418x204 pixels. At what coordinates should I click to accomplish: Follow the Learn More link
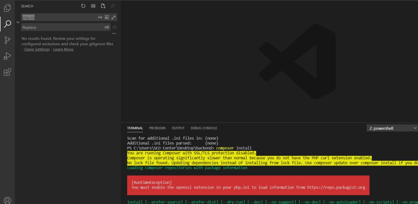tap(63, 49)
